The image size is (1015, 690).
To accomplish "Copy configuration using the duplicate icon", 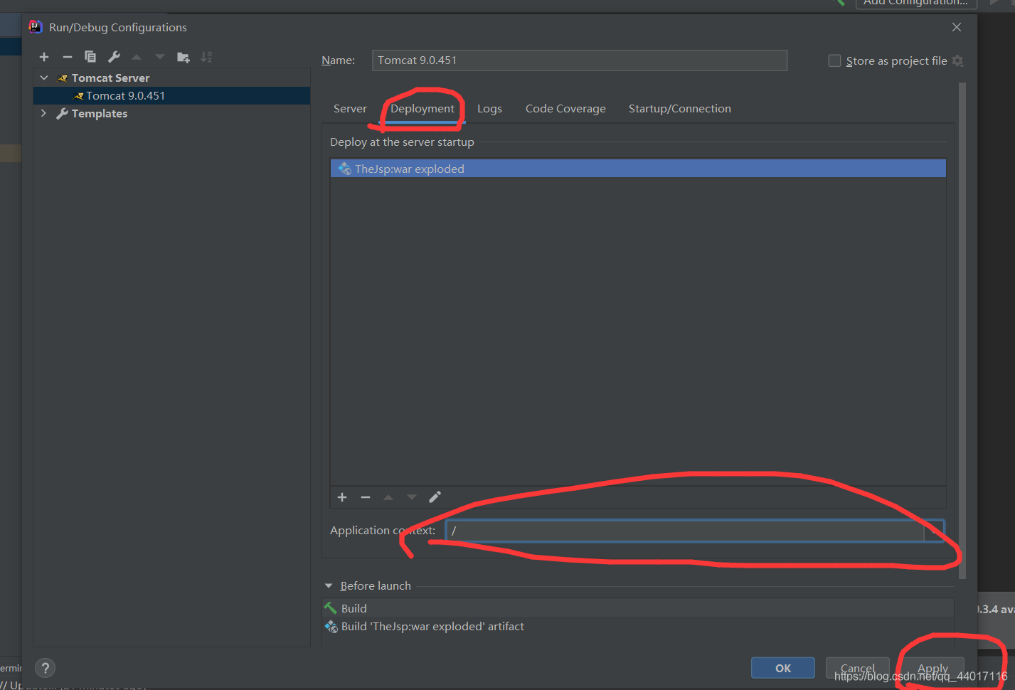I will click(90, 57).
